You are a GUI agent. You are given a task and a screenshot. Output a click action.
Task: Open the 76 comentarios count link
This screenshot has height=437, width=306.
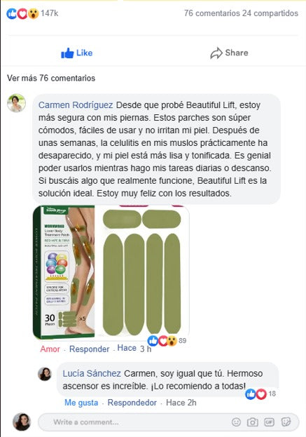212,13
